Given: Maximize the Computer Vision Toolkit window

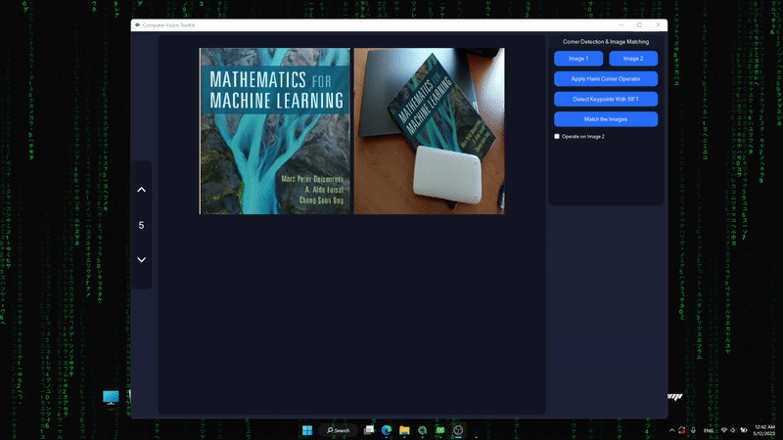Looking at the screenshot, I should (639, 25).
